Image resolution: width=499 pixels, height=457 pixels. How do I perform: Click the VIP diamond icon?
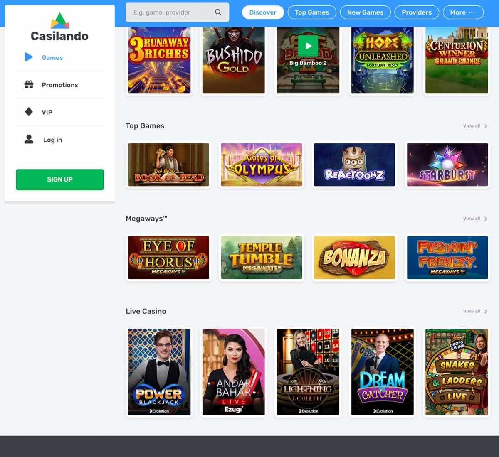point(28,112)
